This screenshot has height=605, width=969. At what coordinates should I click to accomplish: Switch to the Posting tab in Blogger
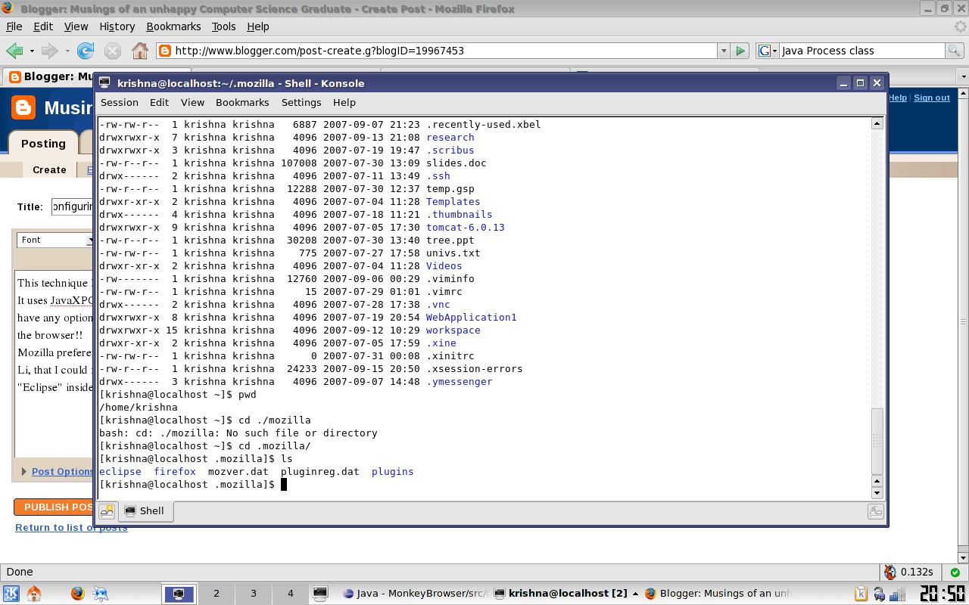tap(43, 144)
